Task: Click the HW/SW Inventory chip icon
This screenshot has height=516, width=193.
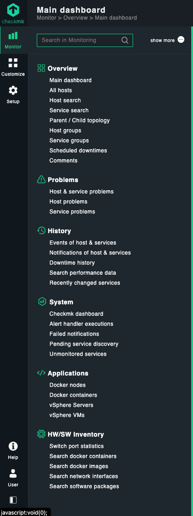Action: pos(41,434)
